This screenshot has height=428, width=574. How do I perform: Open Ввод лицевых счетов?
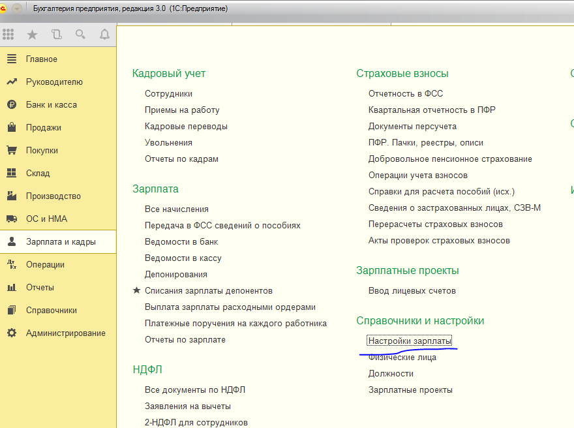(412, 291)
